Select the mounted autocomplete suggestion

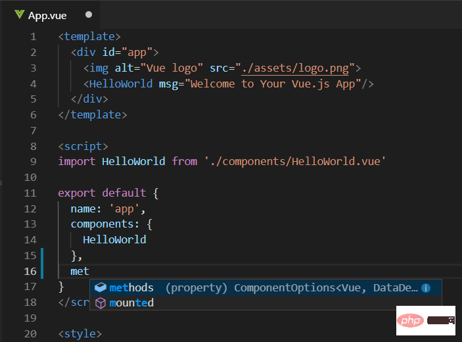click(266, 303)
